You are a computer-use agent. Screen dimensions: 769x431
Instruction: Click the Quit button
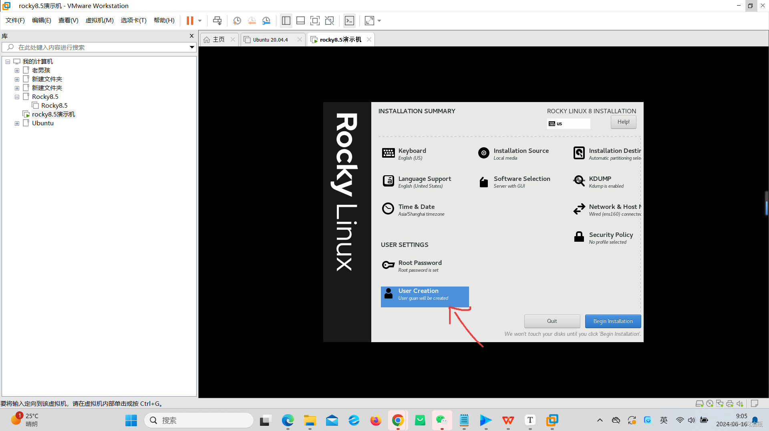point(552,321)
